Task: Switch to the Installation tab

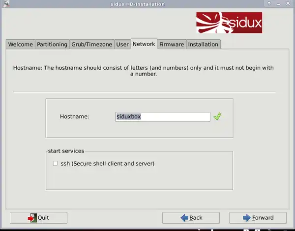Action: coord(203,44)
